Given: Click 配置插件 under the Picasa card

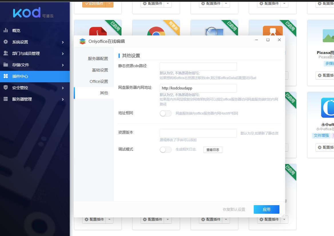Looking at the screenshot, I should pyautogui.click(x=325, y=75).
